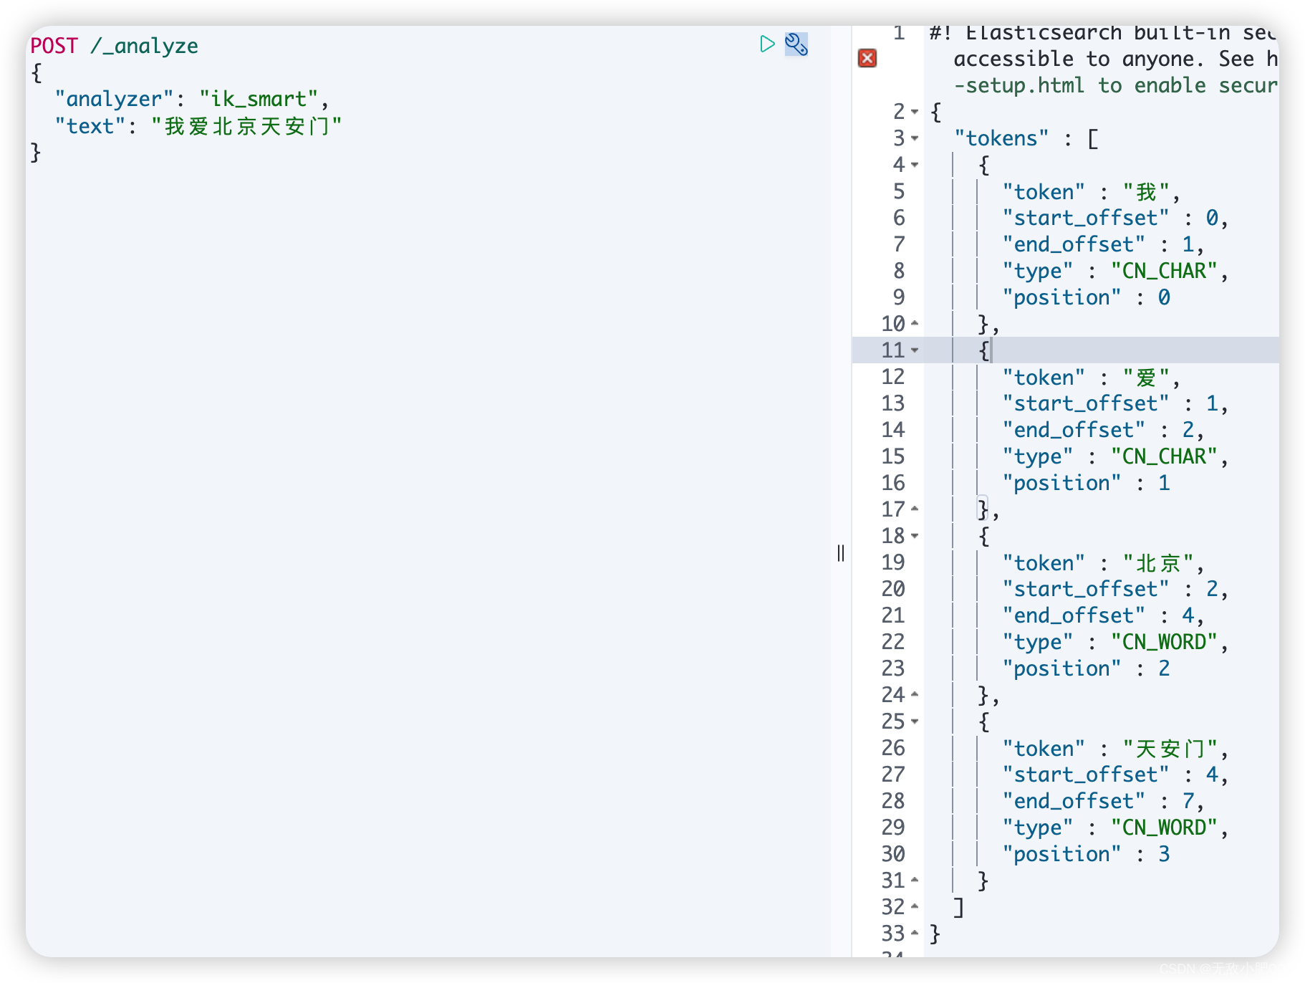Screen dimensions: 1305x983
Task: Click the panel resize handle between editors
Action: (841, 553)
